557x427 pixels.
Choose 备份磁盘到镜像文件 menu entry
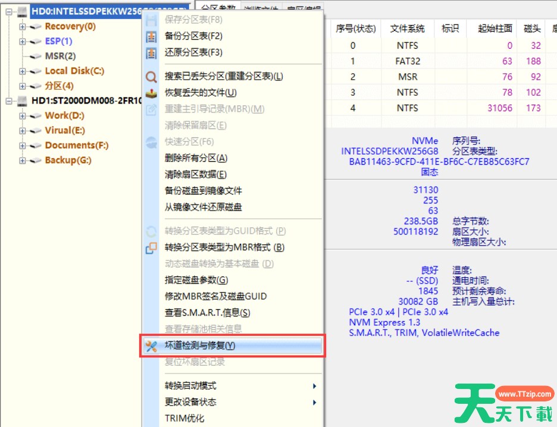[203, 191]
